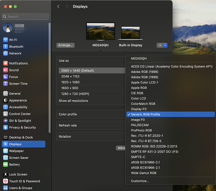Click the penguin user avatar

(8, 28)
